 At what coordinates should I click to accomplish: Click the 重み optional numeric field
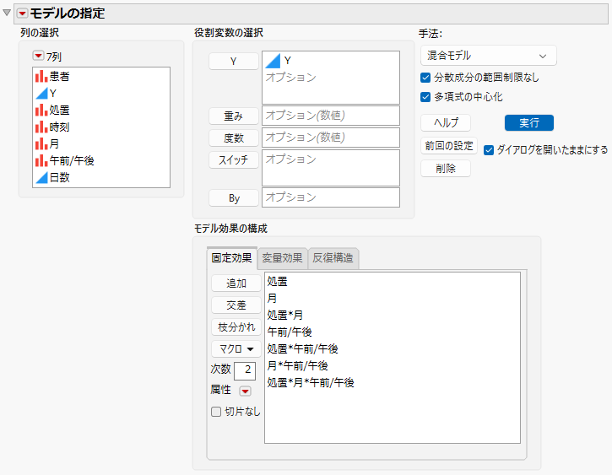click(x=331, y=116)
